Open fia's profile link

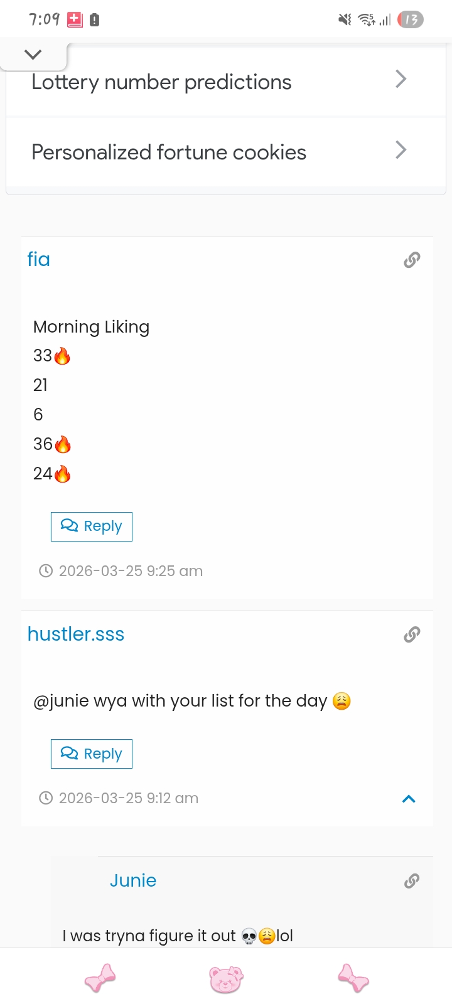click(x=38, y=259)
